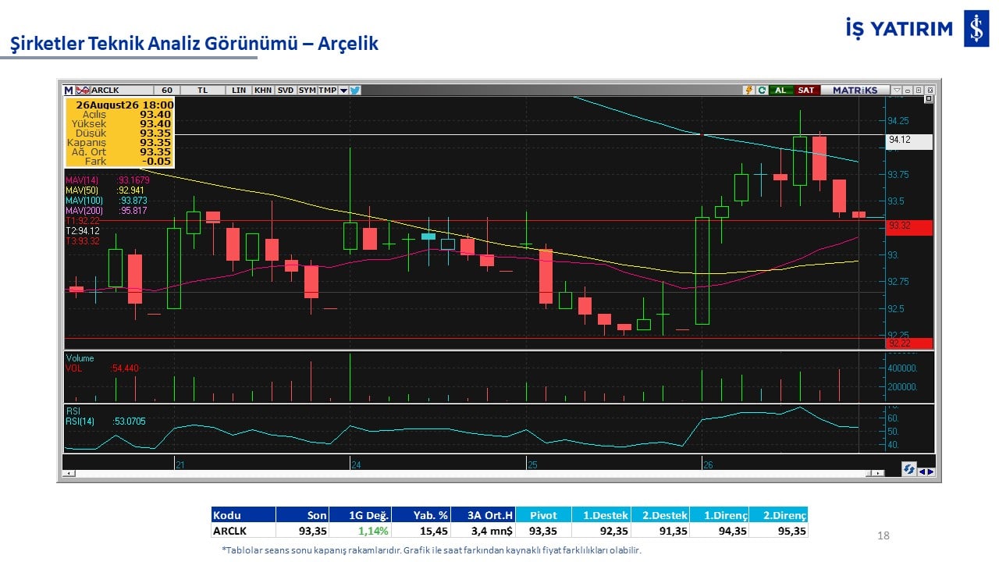Click the Twitter bird icon in toolbar

(x=355, y=90)
